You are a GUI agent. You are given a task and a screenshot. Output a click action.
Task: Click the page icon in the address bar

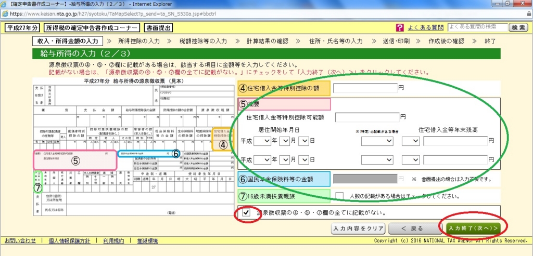(x=5, y=14)
